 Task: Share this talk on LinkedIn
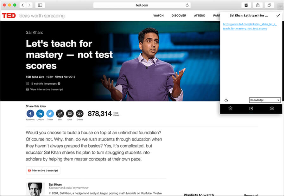(x=40, y=114)
